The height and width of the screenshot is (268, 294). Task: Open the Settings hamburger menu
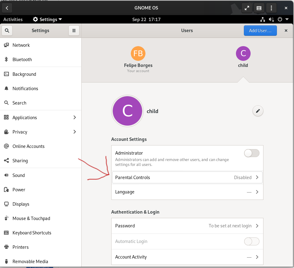click(x=74, y=30)
